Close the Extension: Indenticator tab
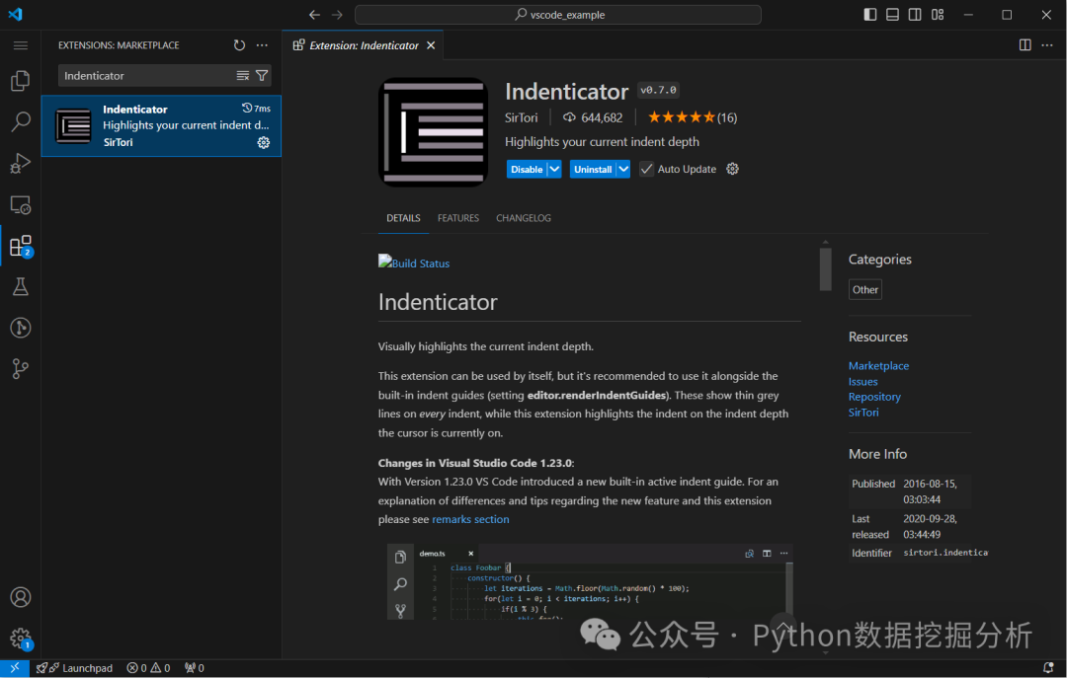Image resolution: width=1067 pixels, height=678 pixels. 431,45
